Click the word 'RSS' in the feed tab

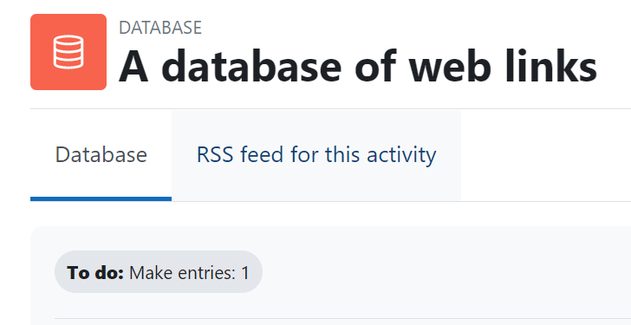pyautogui.click(x=215, y=155)
